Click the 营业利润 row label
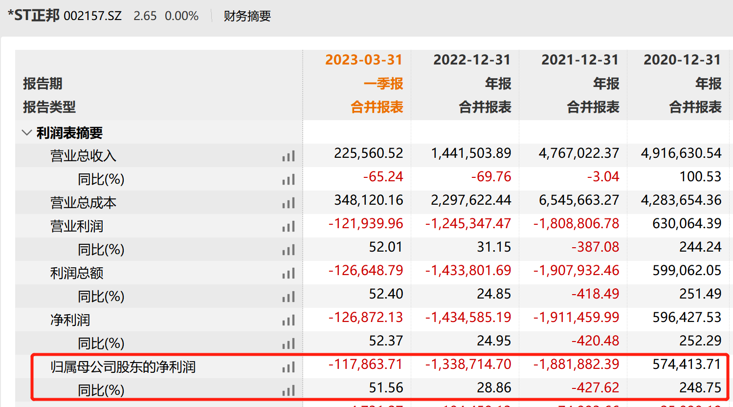The height and width of the screenshot is (407, 733). [x=77, y=226]
